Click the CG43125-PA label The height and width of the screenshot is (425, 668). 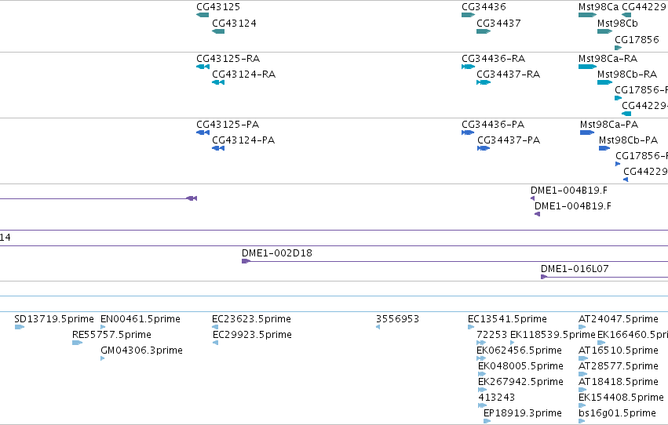[x=228, y=125]
